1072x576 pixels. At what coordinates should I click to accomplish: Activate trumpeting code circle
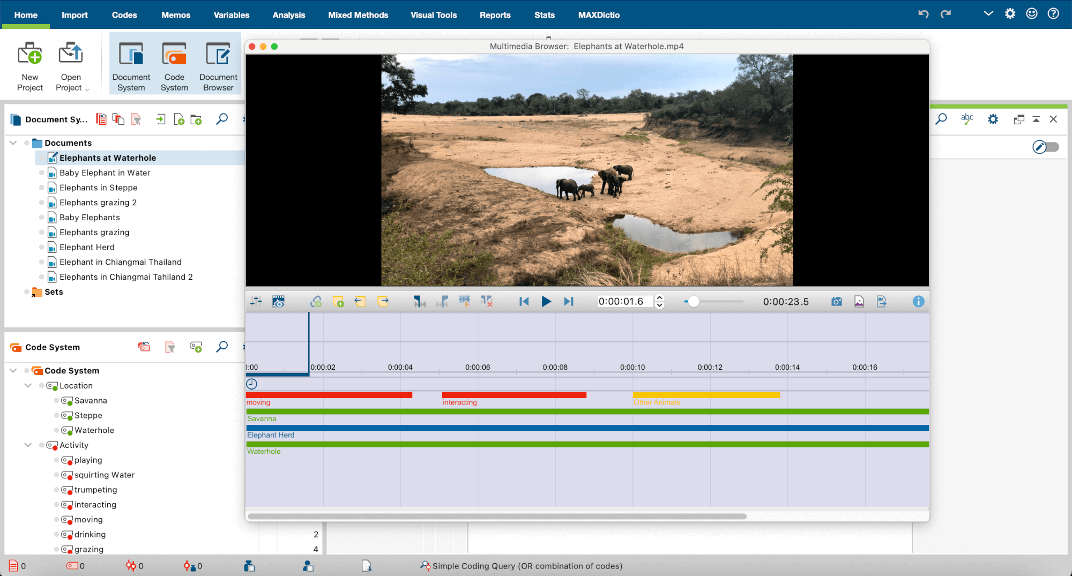pyautogui.click(x=57, y=490)
